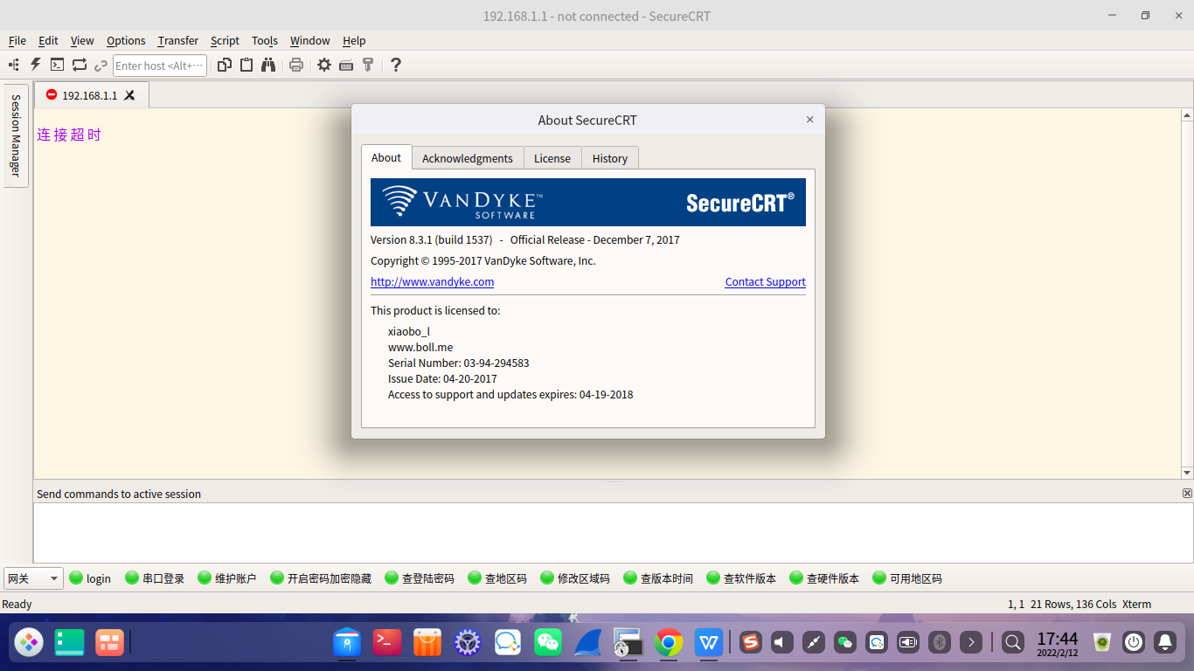Click the terminal scrollbar up arrow
1194x671 pixels.
(1187, 115)
